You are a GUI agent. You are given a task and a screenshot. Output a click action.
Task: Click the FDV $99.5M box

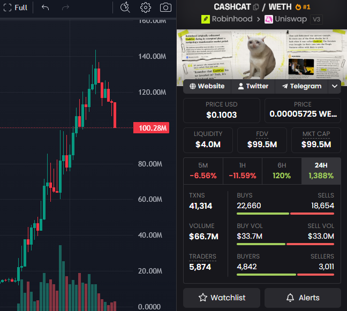tap(262, 140)
